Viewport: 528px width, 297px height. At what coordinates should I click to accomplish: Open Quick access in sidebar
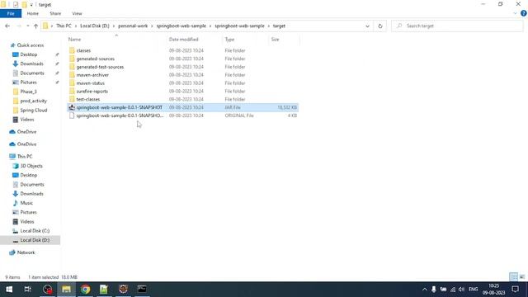pyautogui.click(x=30, y=45)
